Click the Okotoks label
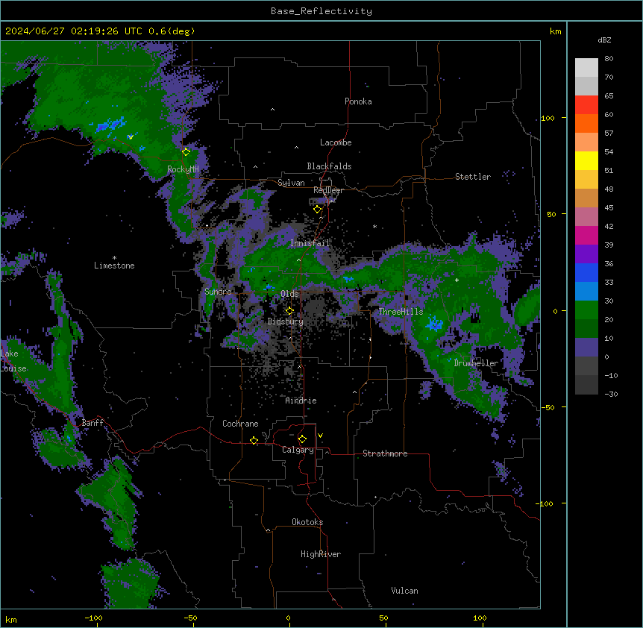The height and width of the screenshot is (628, 643). [307, 522]
